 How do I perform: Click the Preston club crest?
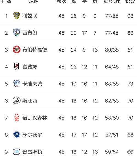(x=17, y=152)
